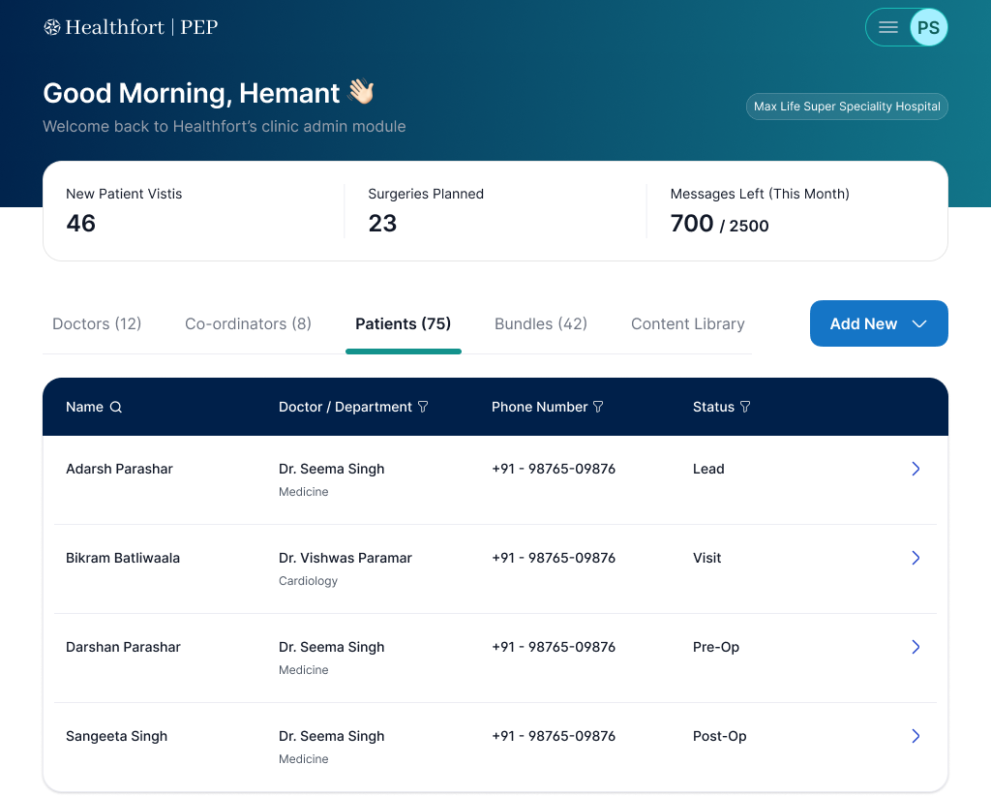Open the Status filter icon
The image size is (991, 796).
tap(746, 407)
